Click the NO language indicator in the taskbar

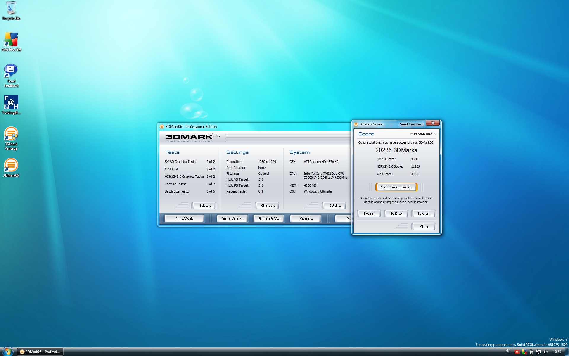tap(508, 351)
